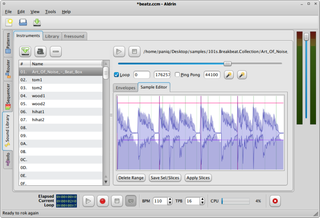Click the new song toolbar icon
Screen dimensions: 320x218
[9, 22]
